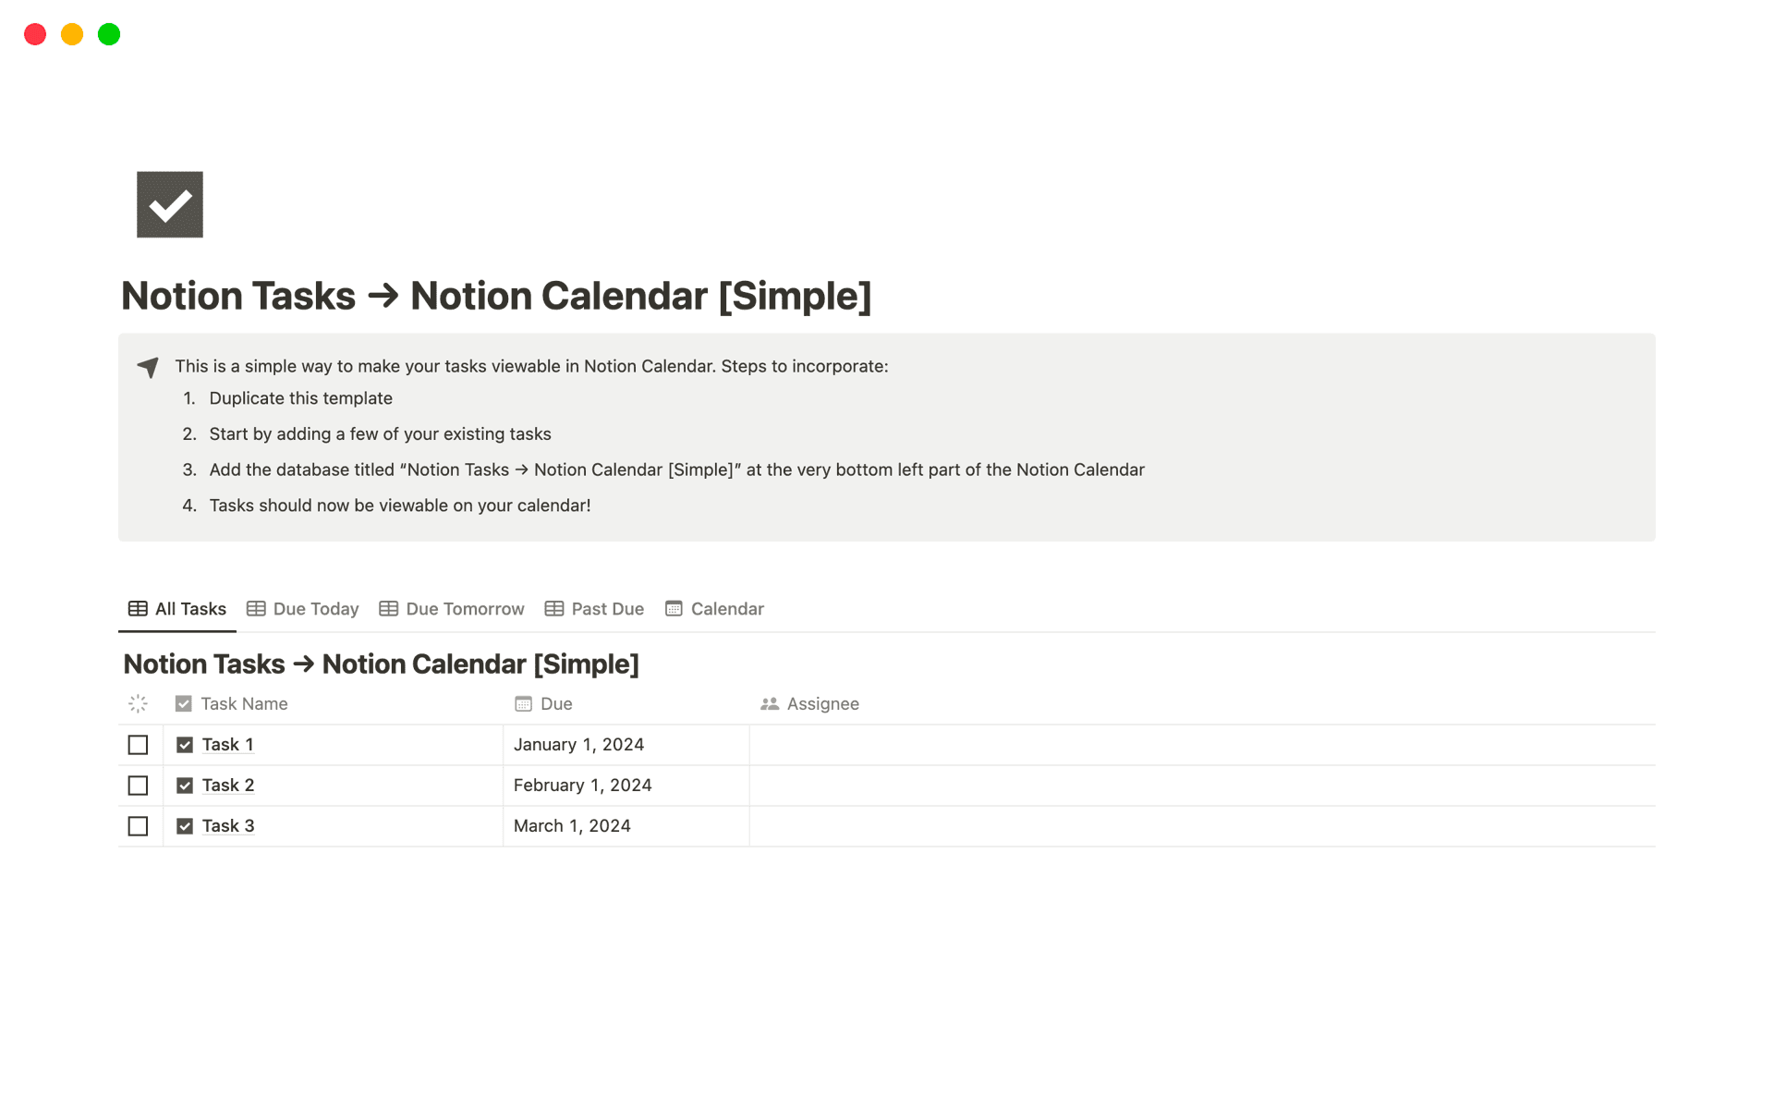The width and height of the screenshot is (1774, 1109).
Task: Select the Calendar view tab
Action: tap(727, 608)
